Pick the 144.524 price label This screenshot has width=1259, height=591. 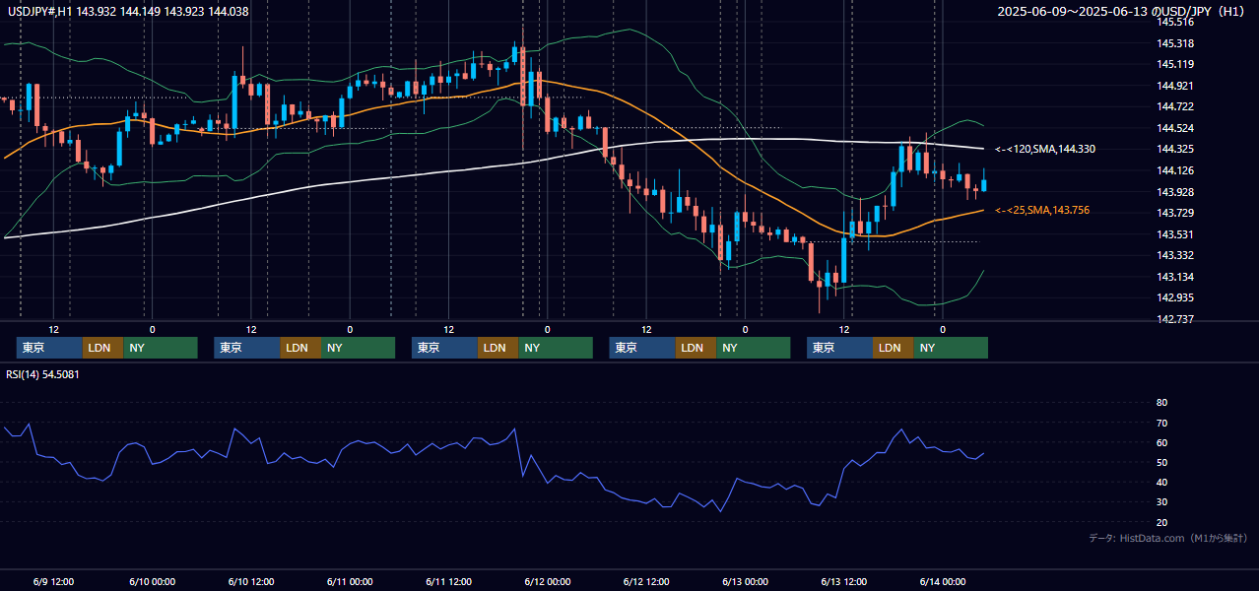coord(1175,128)
